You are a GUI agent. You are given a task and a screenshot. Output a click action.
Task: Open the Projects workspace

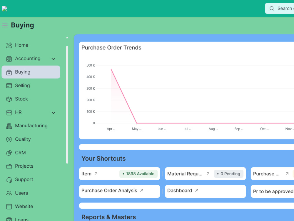tap(31, 166)
